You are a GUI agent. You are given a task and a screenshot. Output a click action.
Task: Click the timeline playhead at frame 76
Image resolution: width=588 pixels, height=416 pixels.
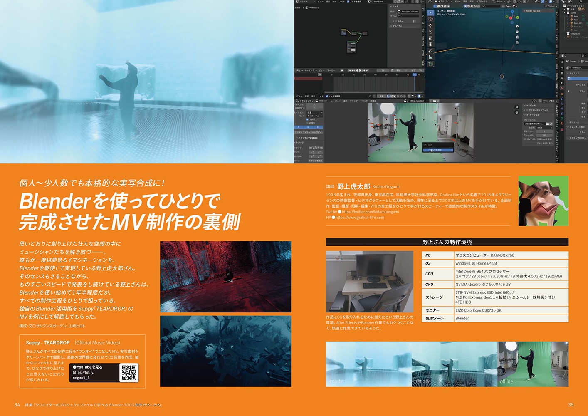coord(414,74)
